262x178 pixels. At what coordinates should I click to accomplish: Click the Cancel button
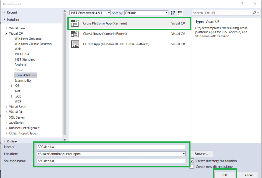[x=247, y=175]
